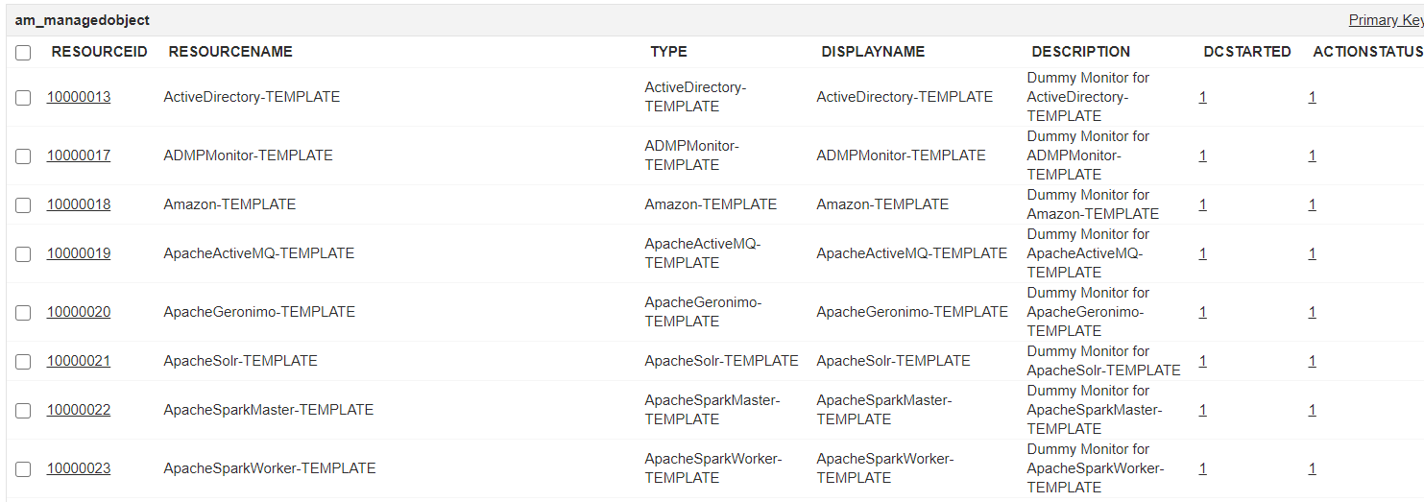Open resource ID 10000018
The image size is (1424, 502).
tap(79, 204)
